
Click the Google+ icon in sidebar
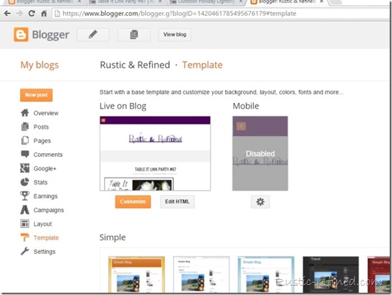25,168
